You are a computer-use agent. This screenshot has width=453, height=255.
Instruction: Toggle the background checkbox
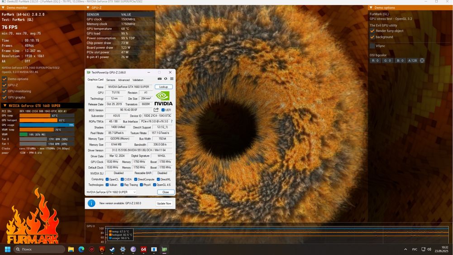point(372,37)
